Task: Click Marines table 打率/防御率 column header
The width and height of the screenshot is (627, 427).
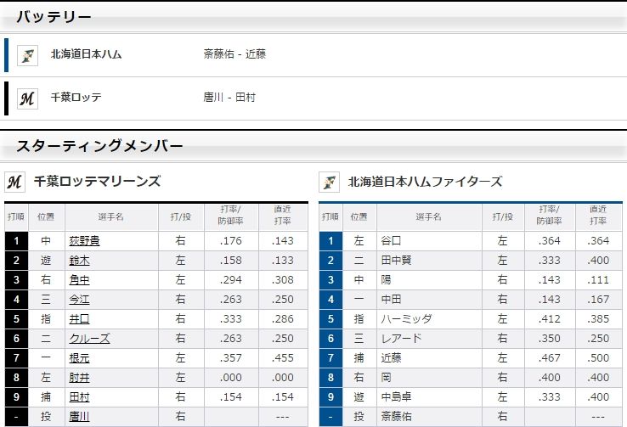Action: 231,216
